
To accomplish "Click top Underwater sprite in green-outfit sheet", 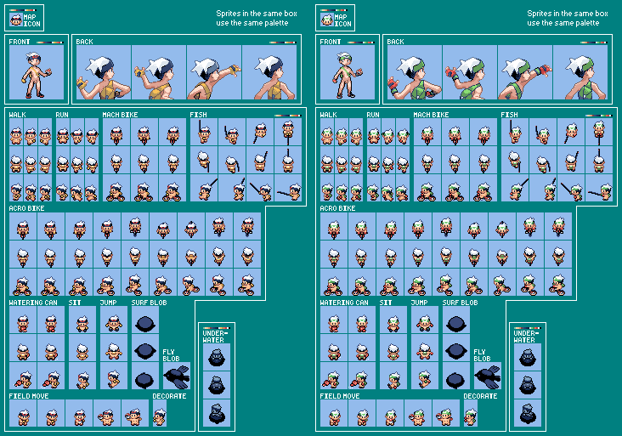I will pyautogui.click(x=528, y=357).
